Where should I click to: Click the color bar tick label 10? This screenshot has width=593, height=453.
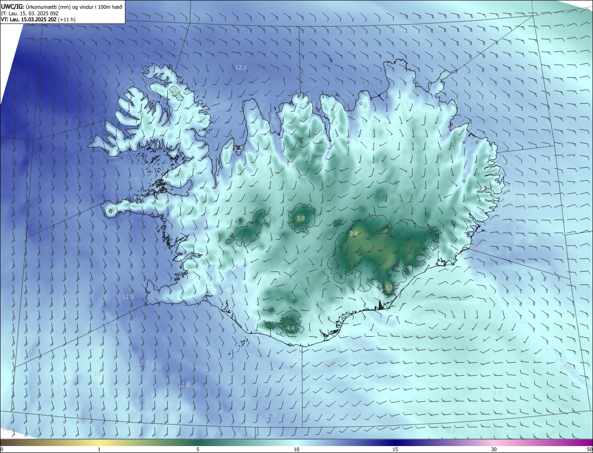pyautogui.click(x=296, y=449)
